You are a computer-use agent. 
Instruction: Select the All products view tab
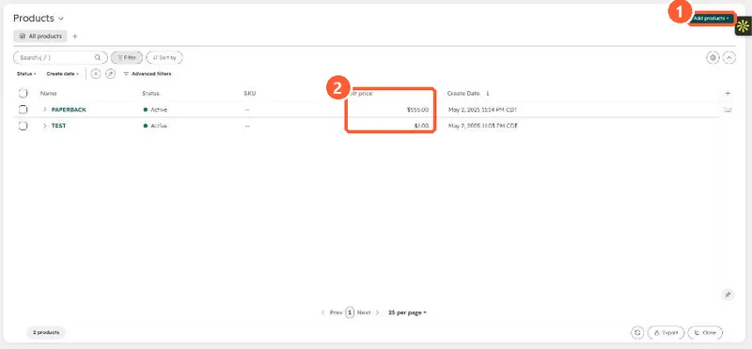click(x=40, y=36)
